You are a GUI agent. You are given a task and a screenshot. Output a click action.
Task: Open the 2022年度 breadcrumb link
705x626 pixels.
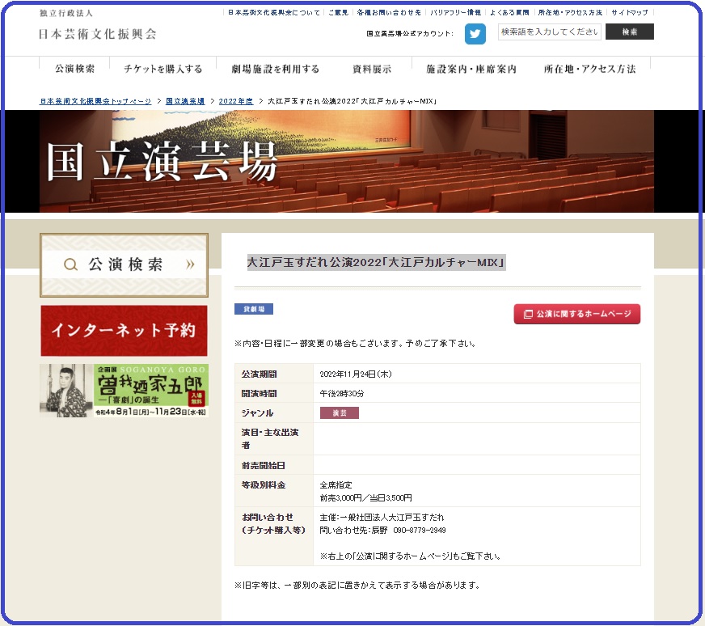[x=236, y=101]
